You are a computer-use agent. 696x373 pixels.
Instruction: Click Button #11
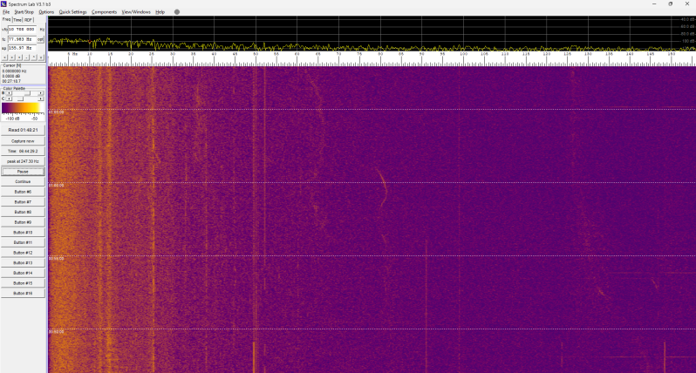pos(23,242)
